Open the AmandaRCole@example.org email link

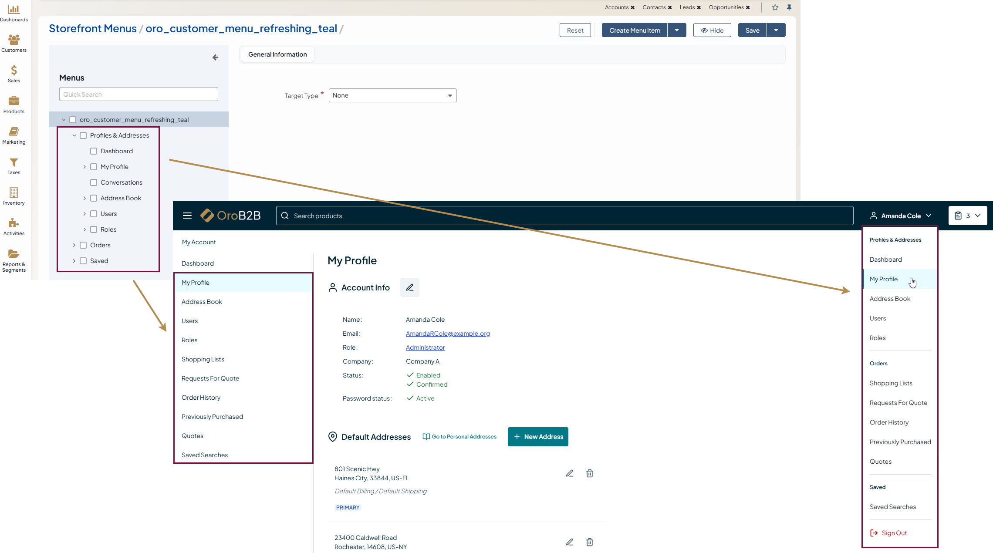(448, 334)
